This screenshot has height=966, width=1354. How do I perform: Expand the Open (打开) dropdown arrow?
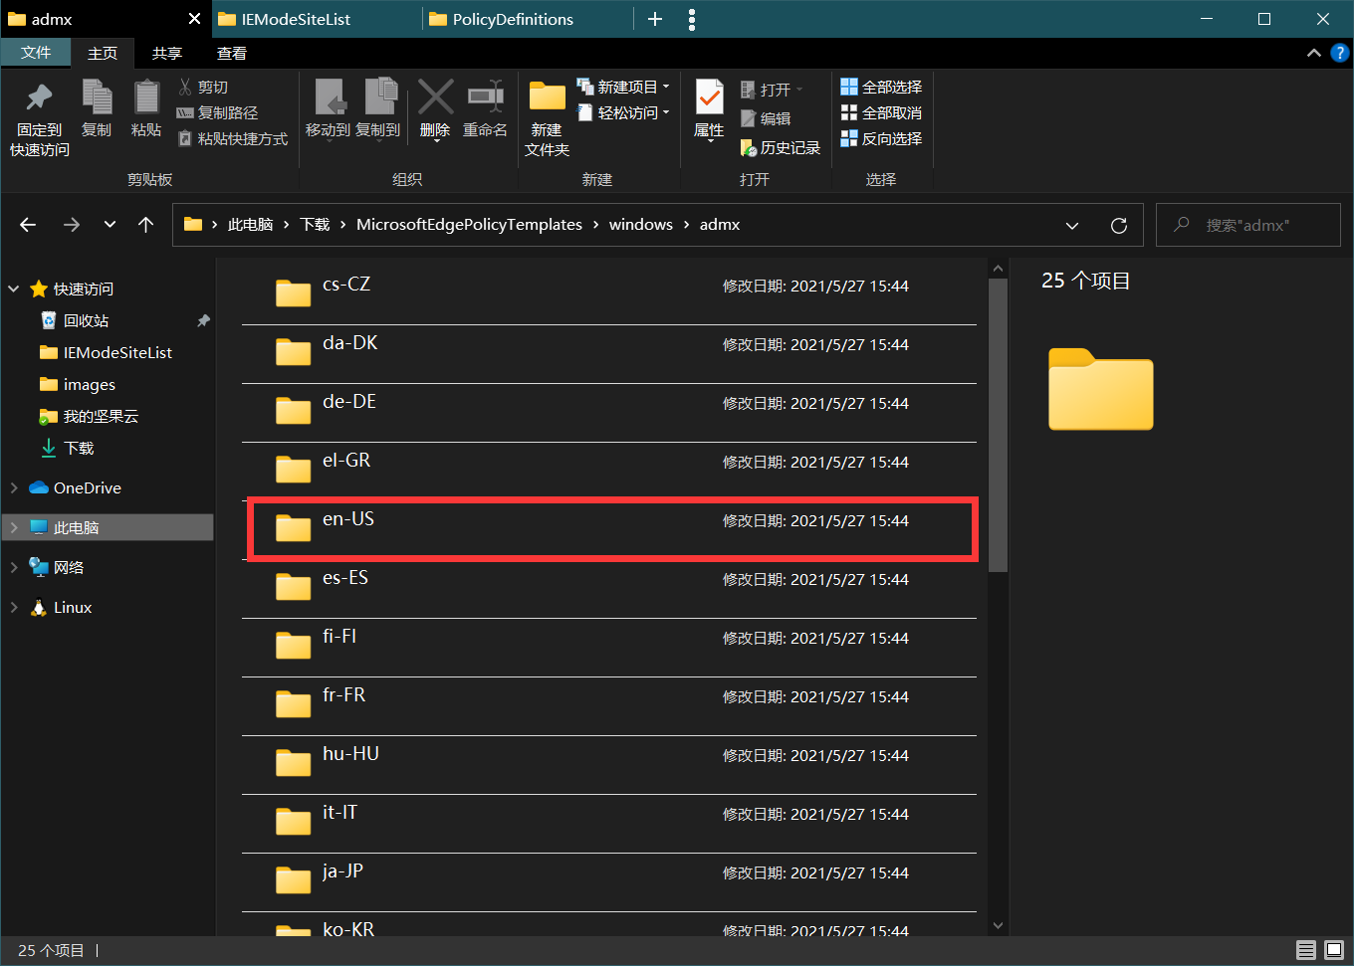click(x=799, y=90)
